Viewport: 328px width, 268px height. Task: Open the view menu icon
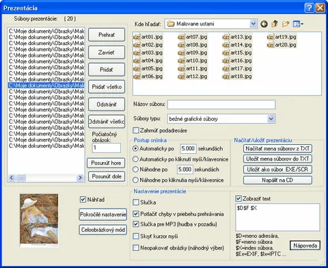click(x=298, y=24)
